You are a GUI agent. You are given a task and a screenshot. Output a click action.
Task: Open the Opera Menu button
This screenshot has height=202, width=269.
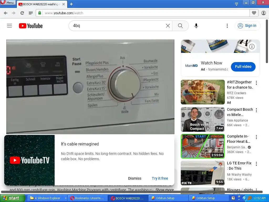(x=8, y=2)
